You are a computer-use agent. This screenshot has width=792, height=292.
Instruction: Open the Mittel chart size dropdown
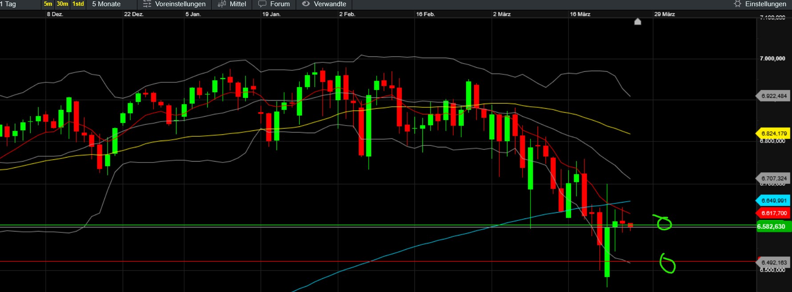click(x=237, y=4)
